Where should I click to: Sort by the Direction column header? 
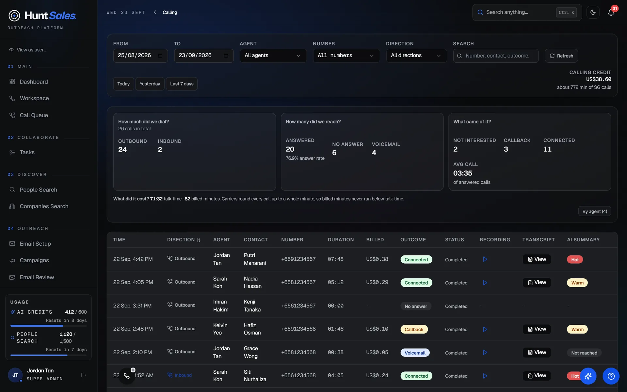184,240
